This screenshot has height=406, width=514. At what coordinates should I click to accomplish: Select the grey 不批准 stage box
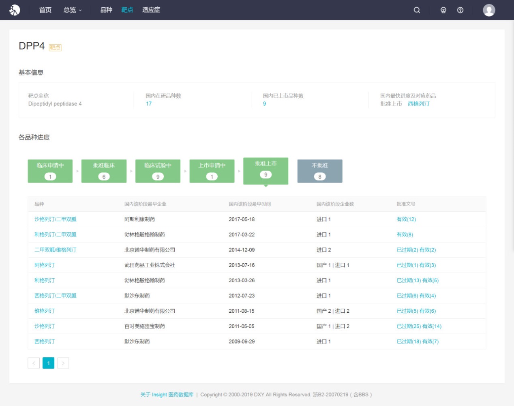[319, 171]
